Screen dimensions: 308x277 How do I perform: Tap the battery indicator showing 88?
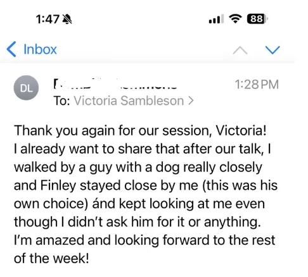[257, 19]
